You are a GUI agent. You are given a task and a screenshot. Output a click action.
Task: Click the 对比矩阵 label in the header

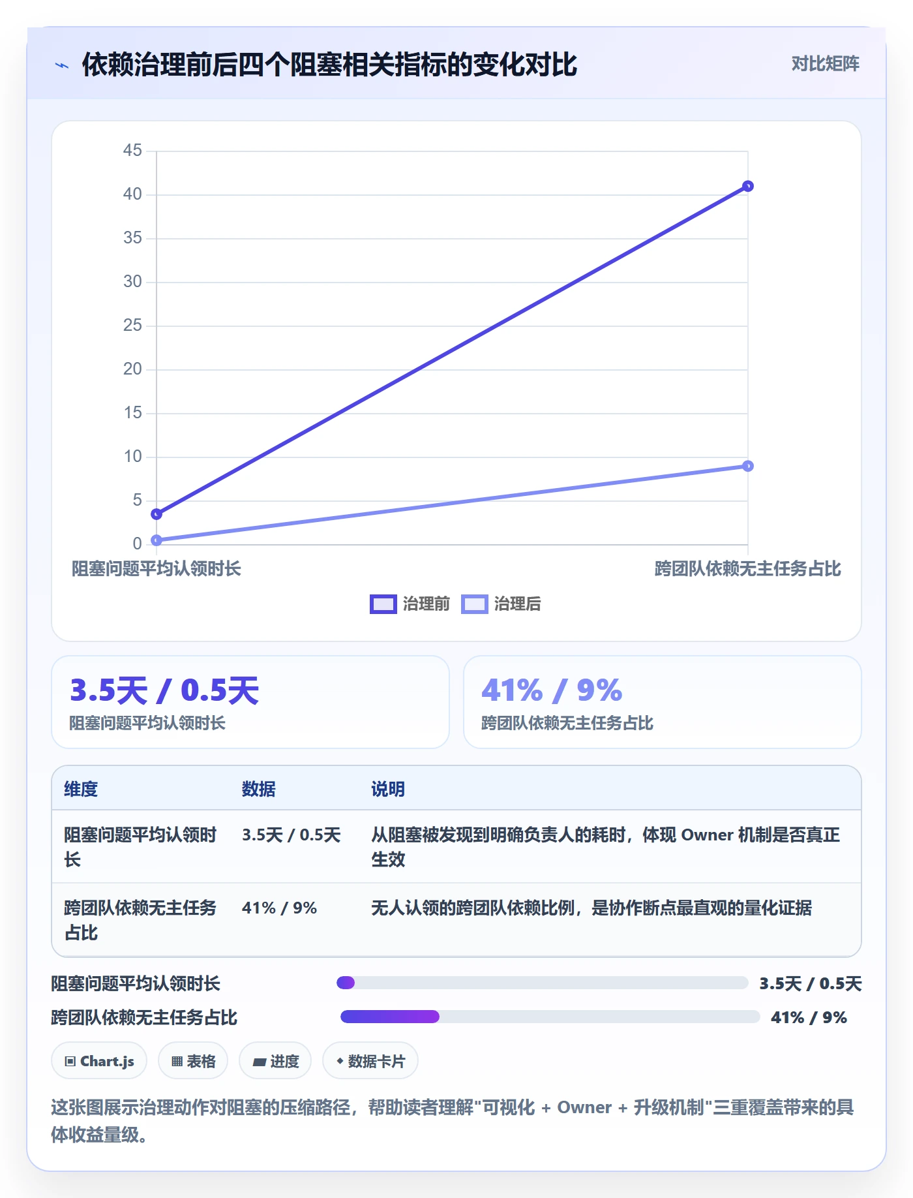825,64
